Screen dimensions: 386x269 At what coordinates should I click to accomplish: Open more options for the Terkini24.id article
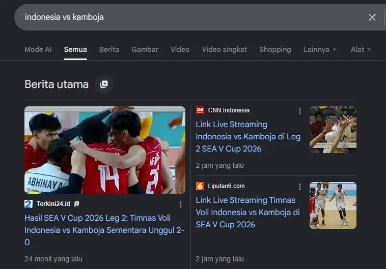pos(181,204)
